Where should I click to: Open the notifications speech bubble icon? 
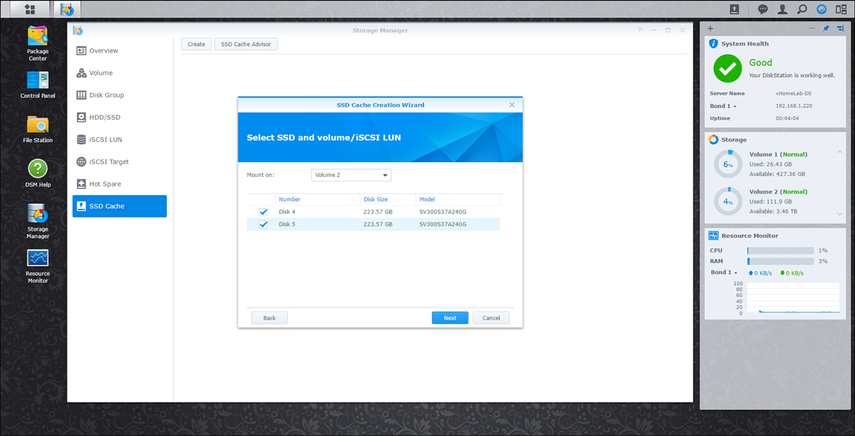[x=763, y=9]
